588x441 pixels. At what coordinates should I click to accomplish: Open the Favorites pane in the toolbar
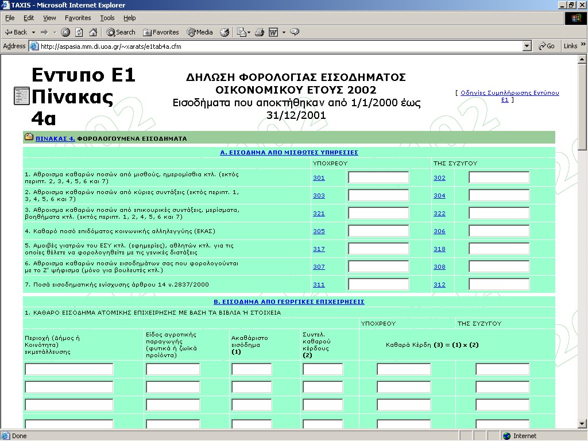point(161,32)
